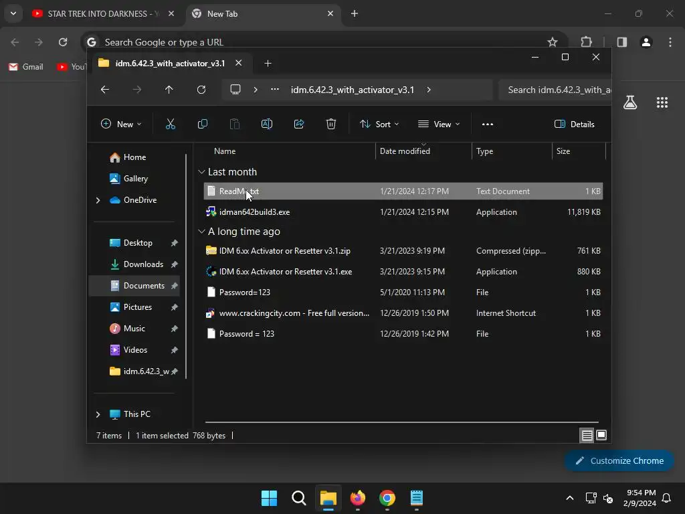Click the Chrome address bar
Image resolution: width=685 pixels, height=514 pixels.
point(323,42)
